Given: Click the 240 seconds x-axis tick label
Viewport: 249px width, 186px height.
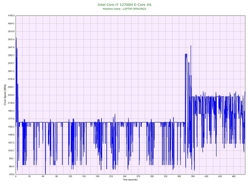Looking at the screenshot, I should point(124,176).
